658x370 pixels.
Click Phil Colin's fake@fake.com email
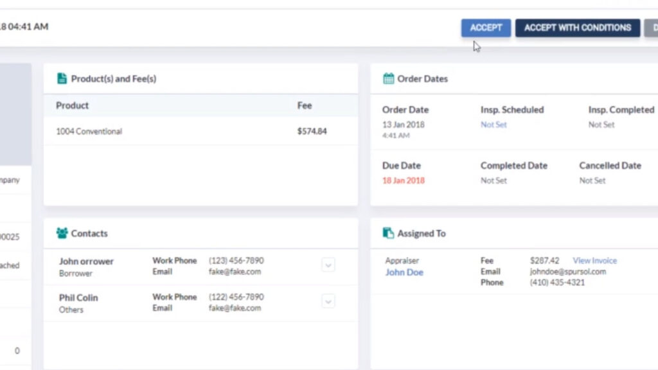tap(235, 308)
